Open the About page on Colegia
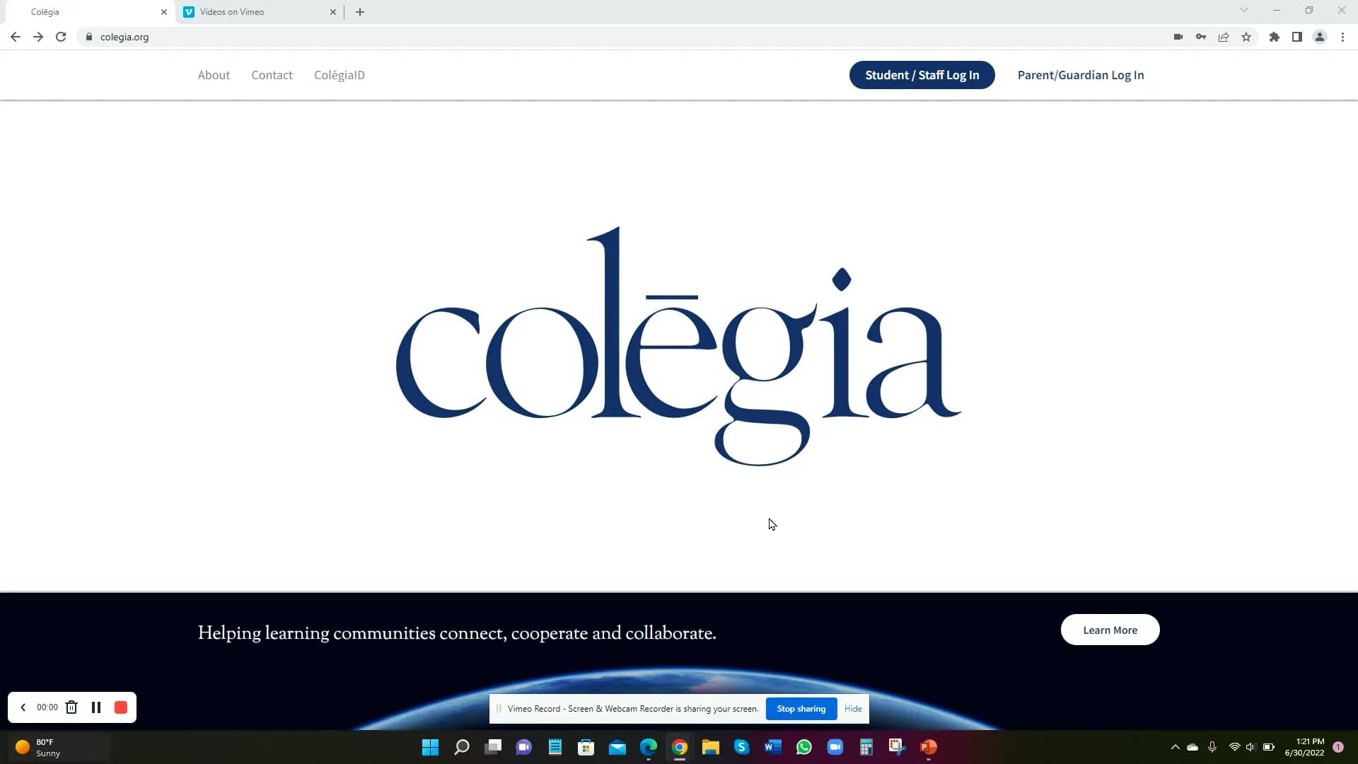Viewport: 1358px width, 764px height. pos(214,74)
